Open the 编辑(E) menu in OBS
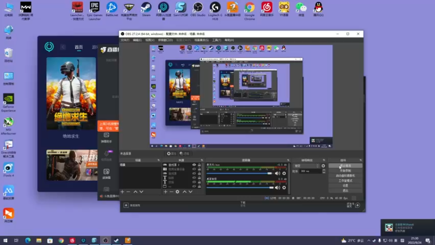This screenshot has height=245, width=435. pos(137,40)
